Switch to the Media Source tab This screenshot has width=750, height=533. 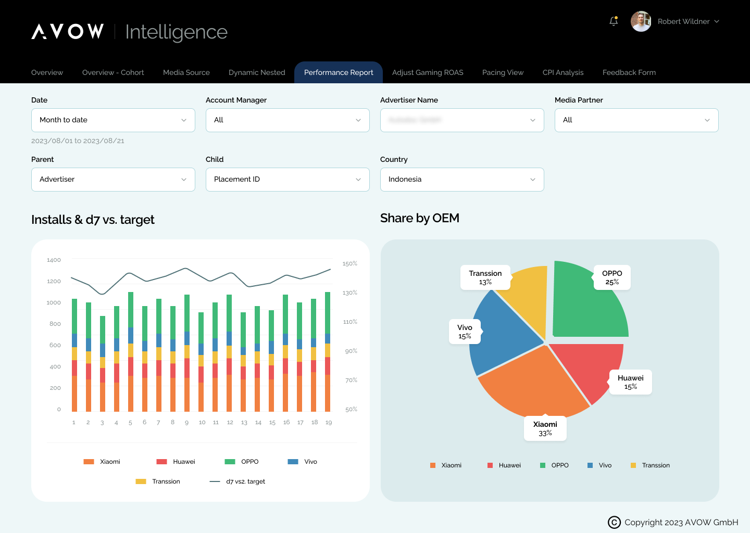click(186, 72)
